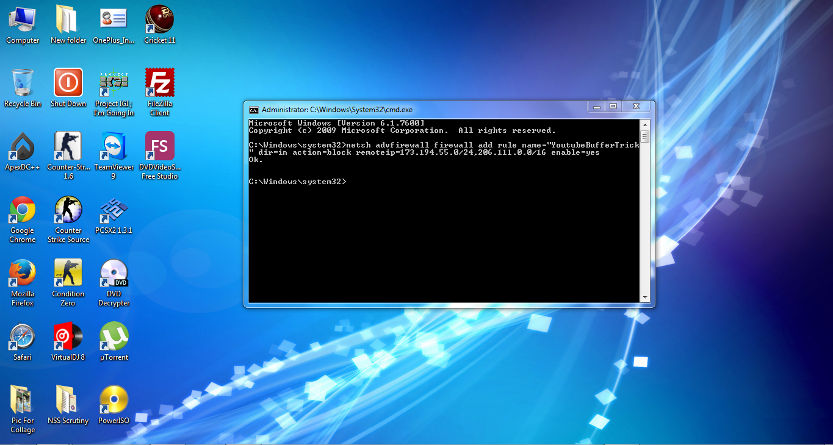833x445 pixels.
Task: Select the Safari browser shortcut
Action: point(23,342)
